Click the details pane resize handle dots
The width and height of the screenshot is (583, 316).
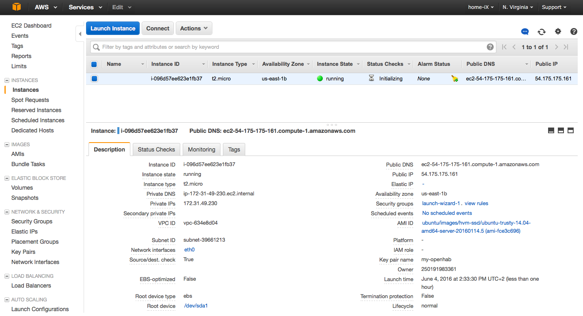(332, 124)
